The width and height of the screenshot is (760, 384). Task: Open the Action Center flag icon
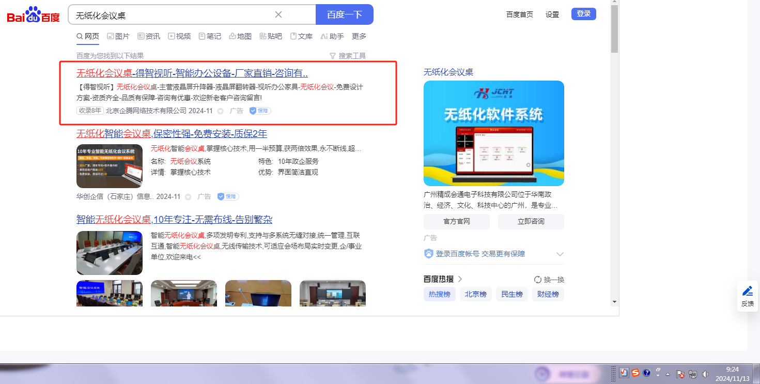pos(680,374)
